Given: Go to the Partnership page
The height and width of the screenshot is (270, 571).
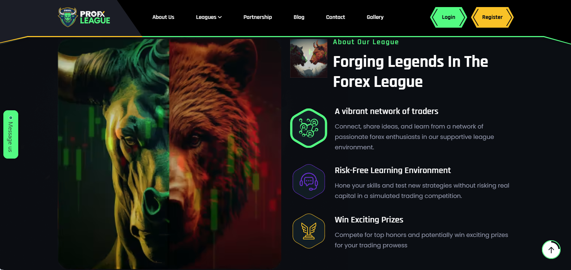Looking at the screenshot, I should point(257,17).
